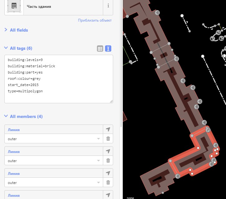
Task: Click the building part preset icon
Action: click(x=14, y=6)
